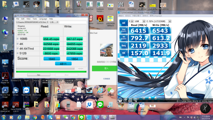The width and height of the screenshot is (213, 120).
Task: Uncheck the 4K test checkbox in AS SSD
Action: [18, 44]
